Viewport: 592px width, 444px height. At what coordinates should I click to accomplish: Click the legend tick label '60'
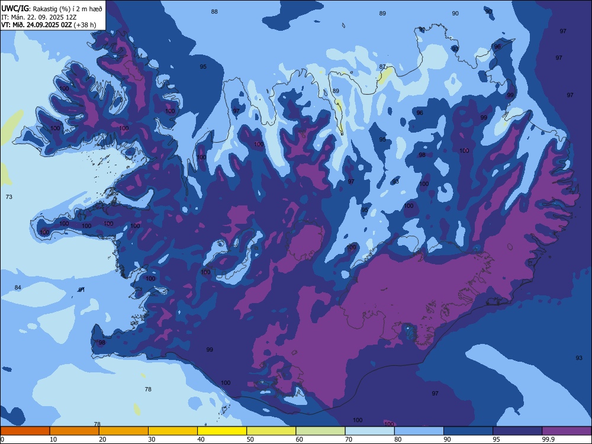click(x=300, y=439)
